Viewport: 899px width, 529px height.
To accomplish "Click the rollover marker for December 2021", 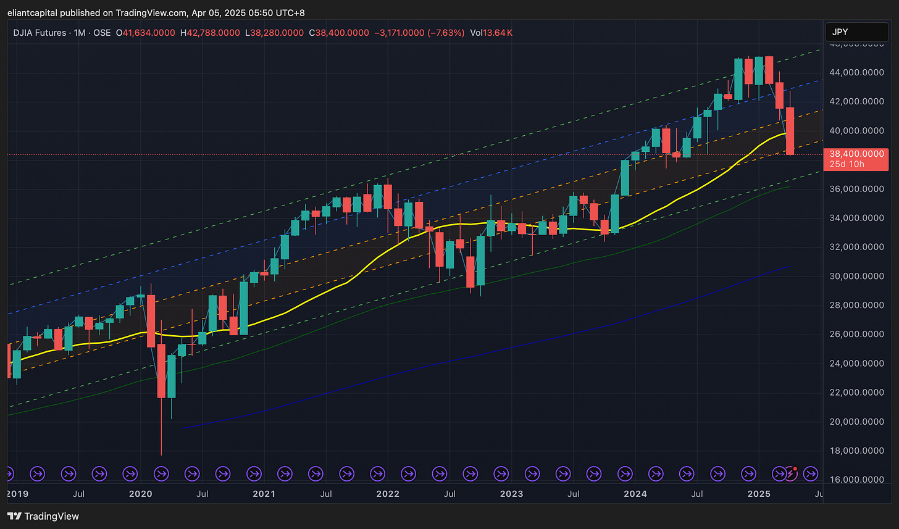I will (377, 474).
